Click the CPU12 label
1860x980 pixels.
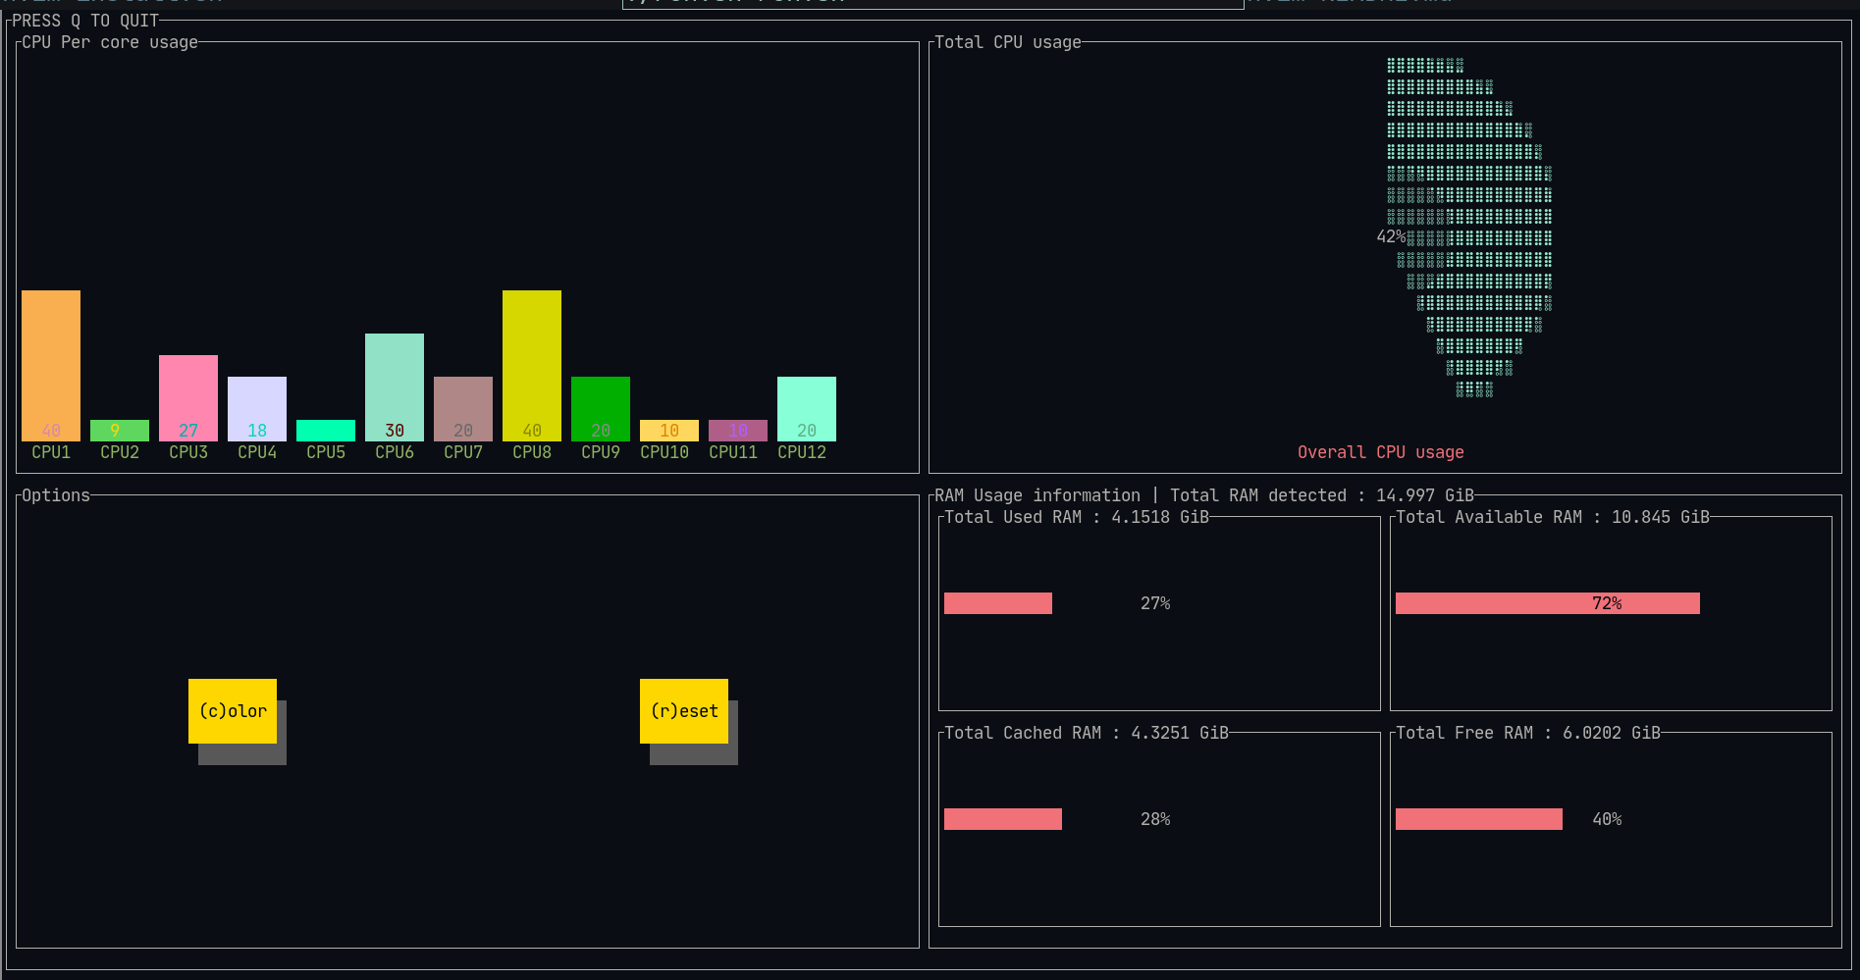(x=802, y=452)
